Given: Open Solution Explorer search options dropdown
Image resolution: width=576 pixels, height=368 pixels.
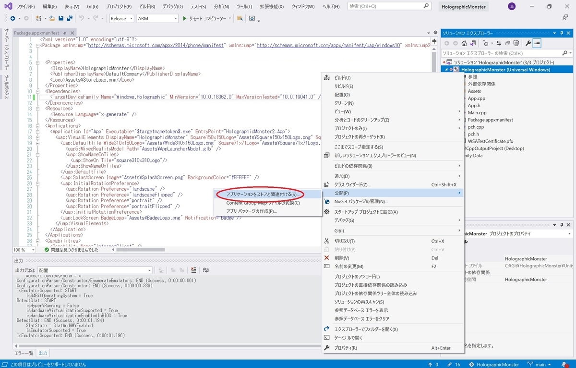Looking at the screenshot, I should click(570, 53).
